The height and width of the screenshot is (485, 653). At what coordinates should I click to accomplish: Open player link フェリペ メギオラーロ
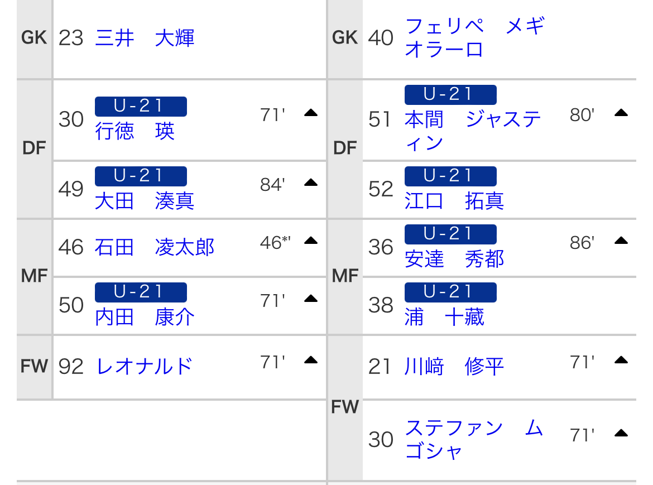(x=475, y=37)
